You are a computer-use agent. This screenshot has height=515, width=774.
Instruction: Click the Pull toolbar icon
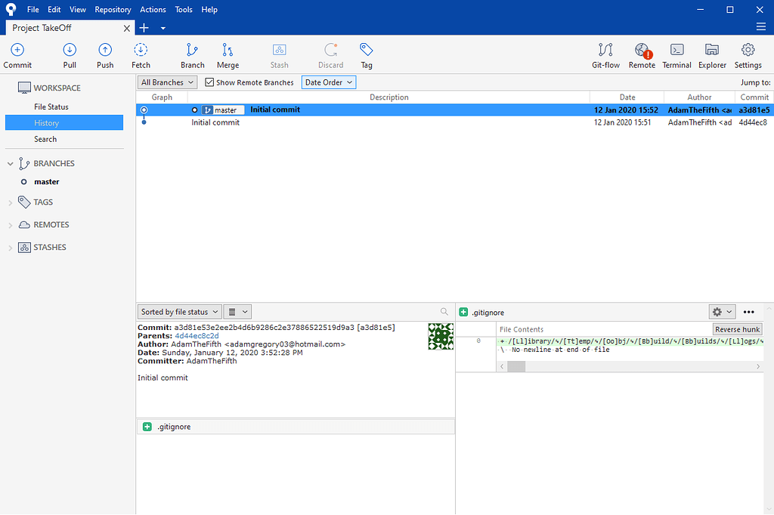point(70,55)
